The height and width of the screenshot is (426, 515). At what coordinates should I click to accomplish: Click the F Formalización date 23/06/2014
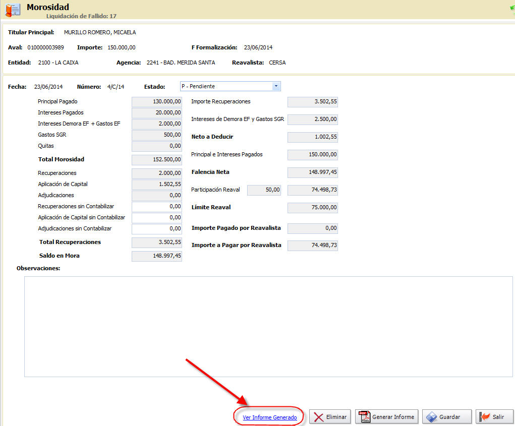coord(258,47)
